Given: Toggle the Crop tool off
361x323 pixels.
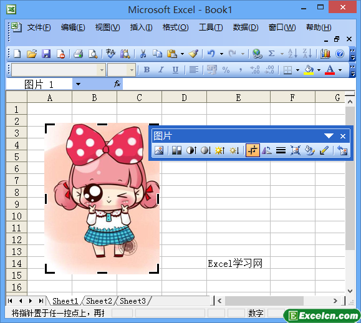Looking at the screenshot, I should [253, 150].
